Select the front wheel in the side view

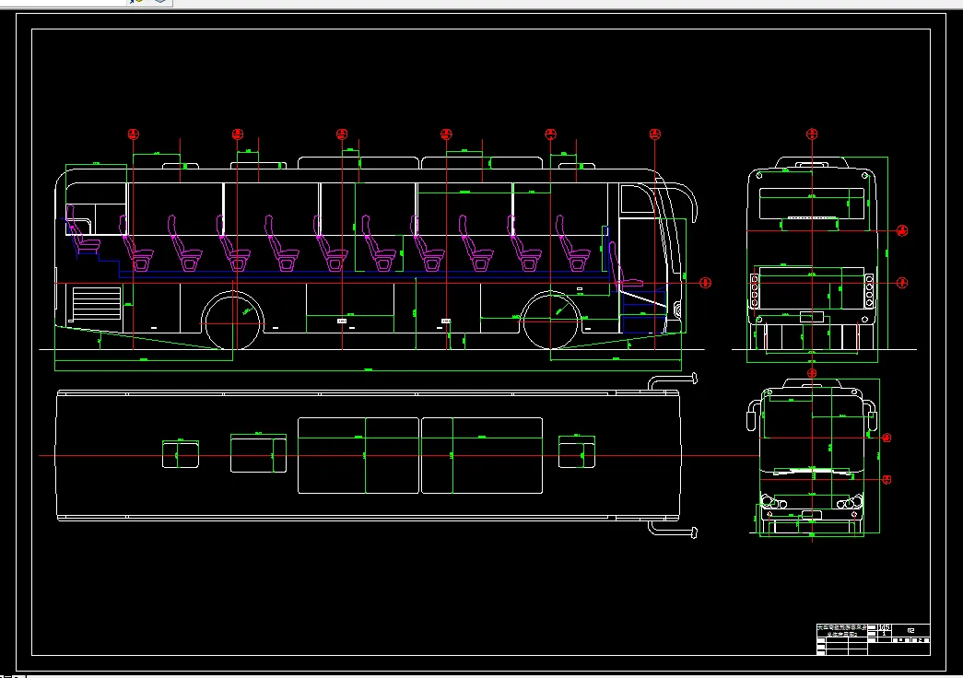point(551,321)
